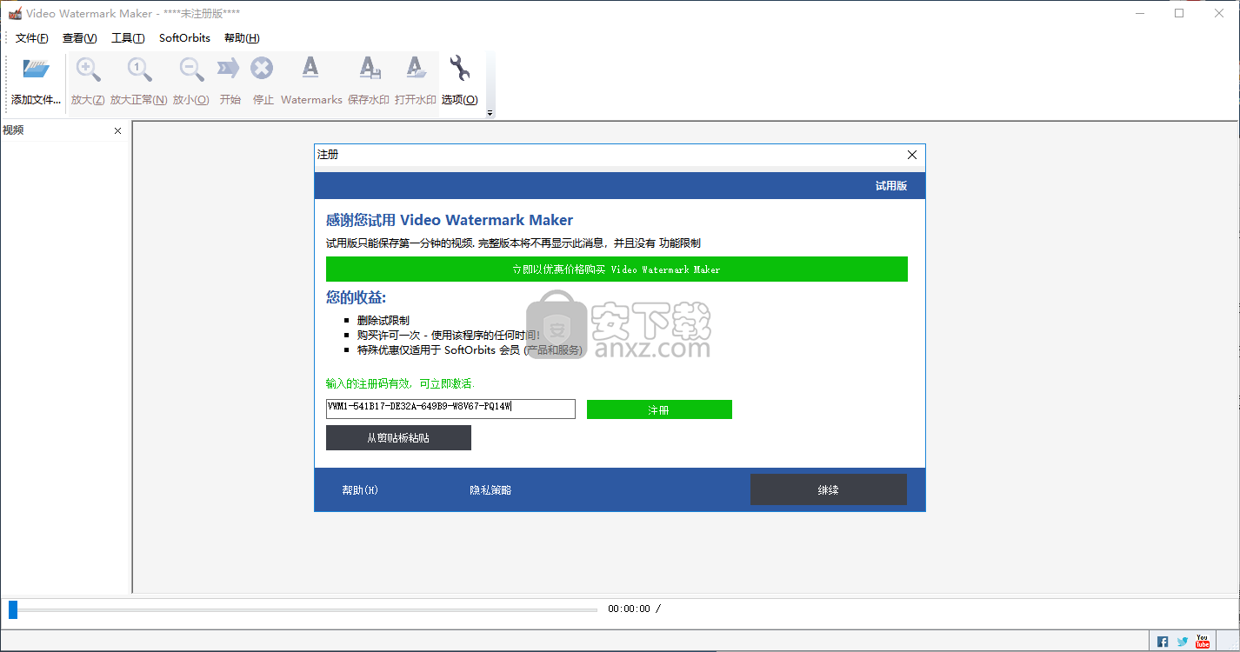This screenshot has height=652, width=1240.
Task: Click the green Register (注册) button
Action: (659, 409)
